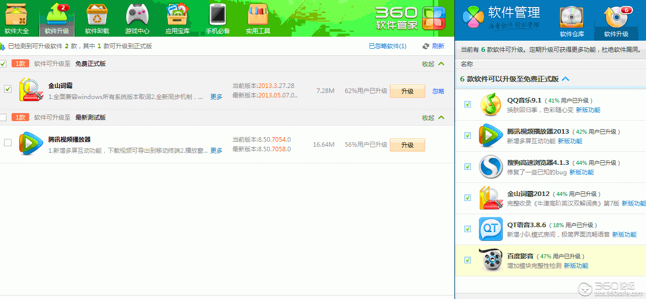Toggle checkbox for 最新测试版 group
Image resolution: width=646 pixels, height=299 pixels.
point(3,118)
